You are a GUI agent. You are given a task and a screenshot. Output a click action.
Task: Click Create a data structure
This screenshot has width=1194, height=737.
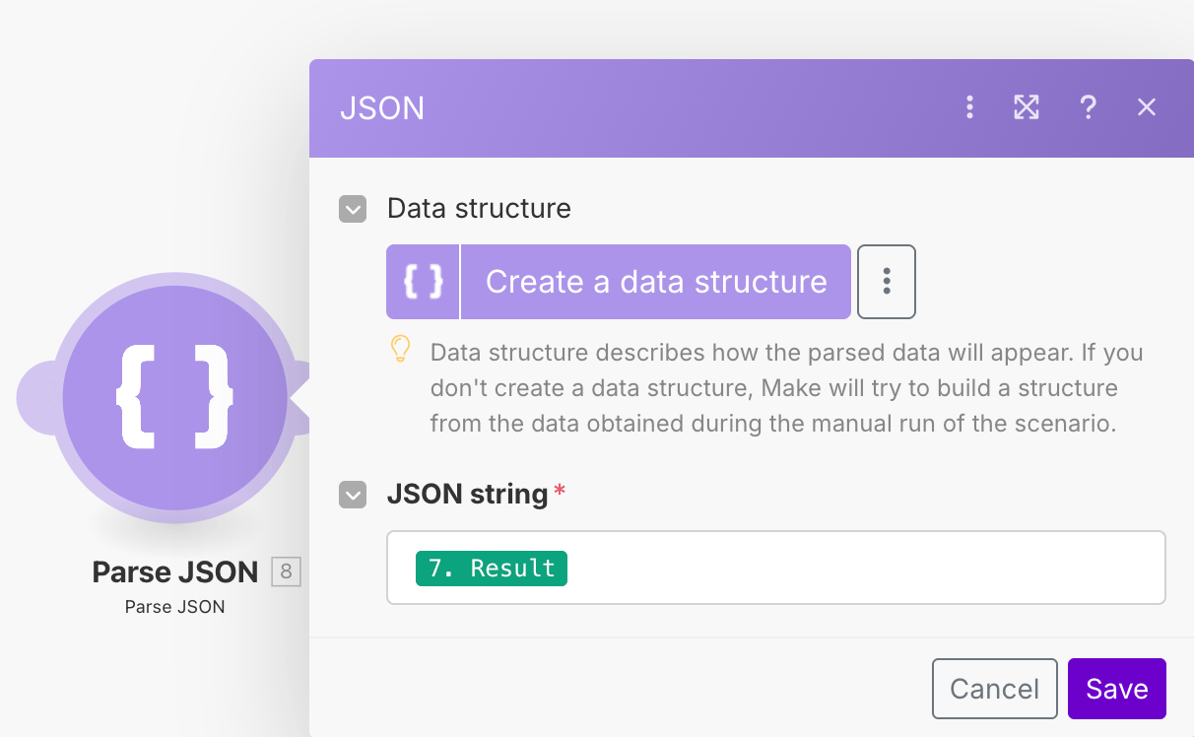pos(655,282)
